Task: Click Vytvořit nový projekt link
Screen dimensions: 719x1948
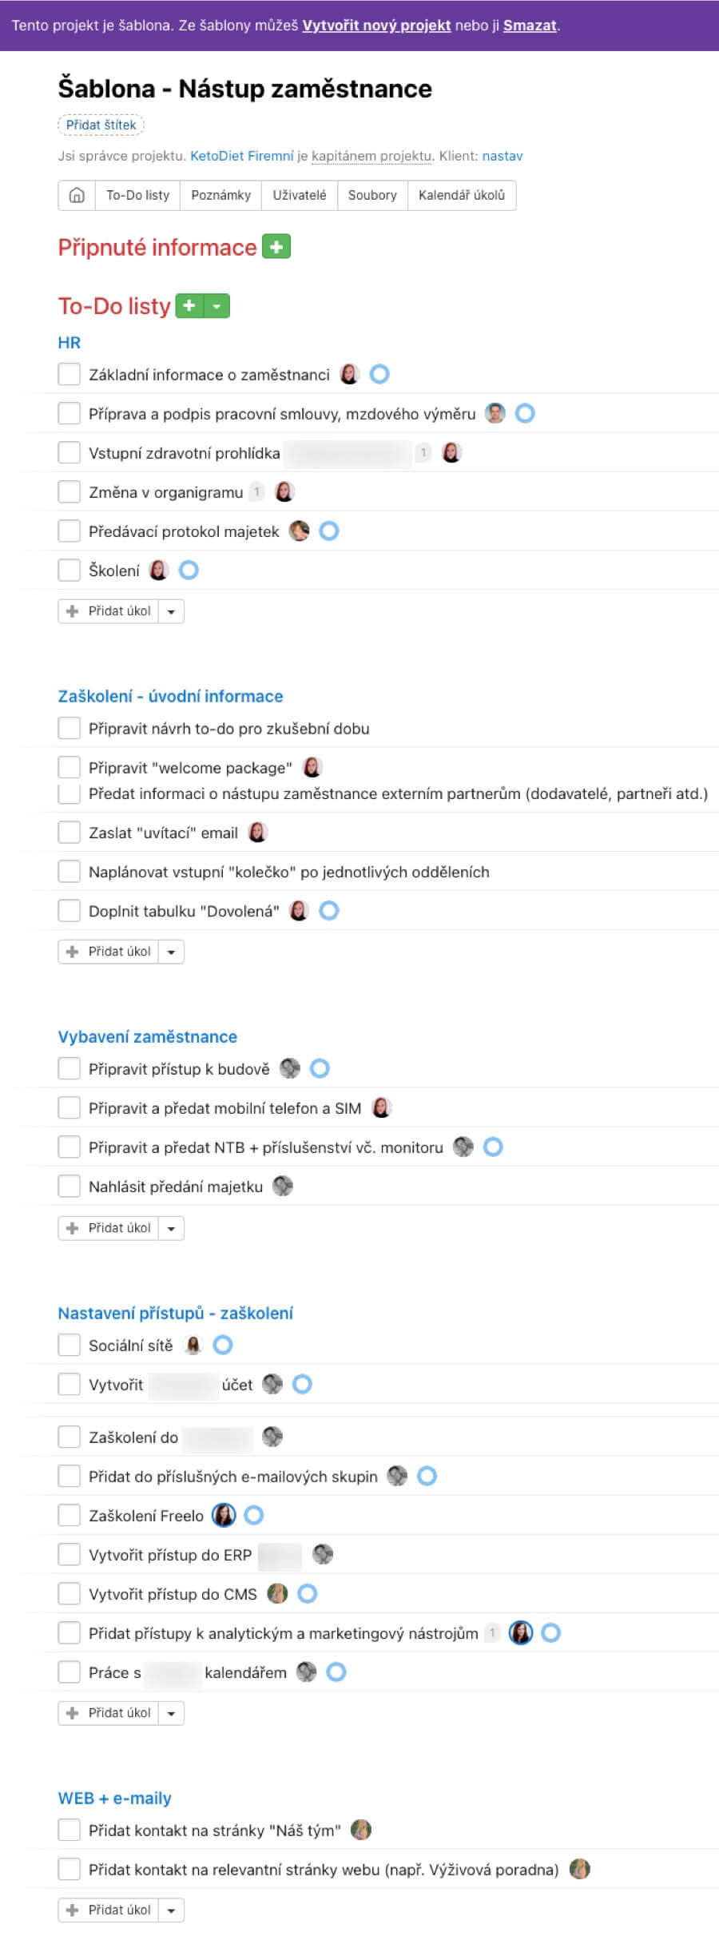Action: (376, 26)
